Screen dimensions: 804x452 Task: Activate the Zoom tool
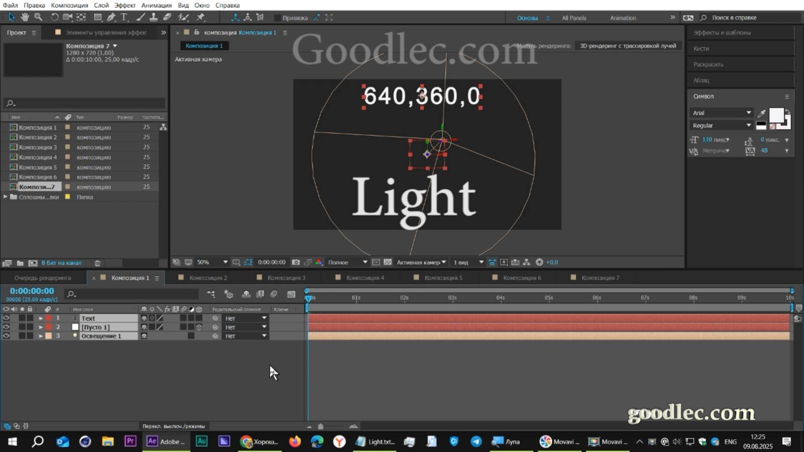[38, 17]
